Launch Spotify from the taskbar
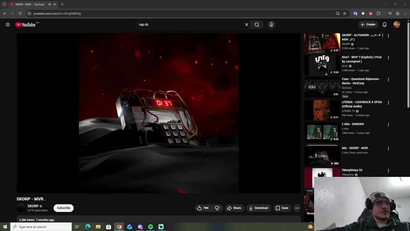Image resolution: width=410 pixels, height=231 pixels. click(x=151, y=227)
